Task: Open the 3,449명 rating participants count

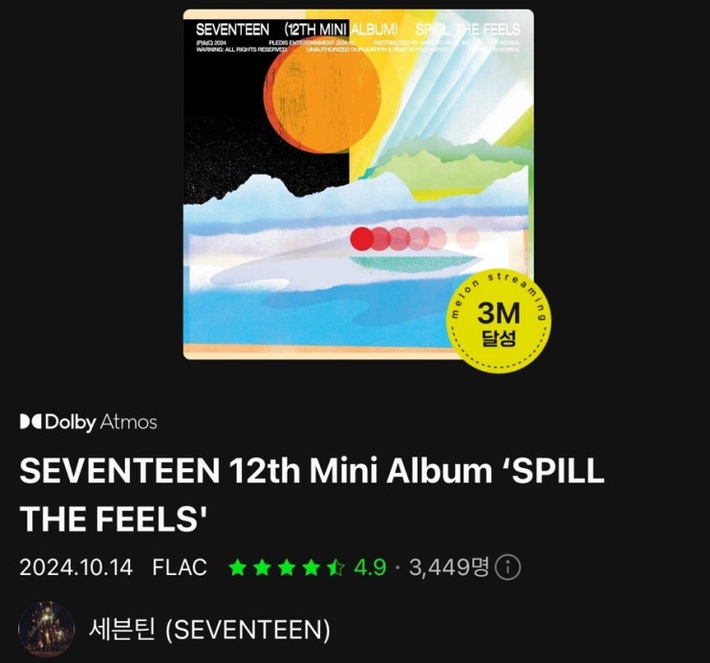Action: click(x=449, y=567)
